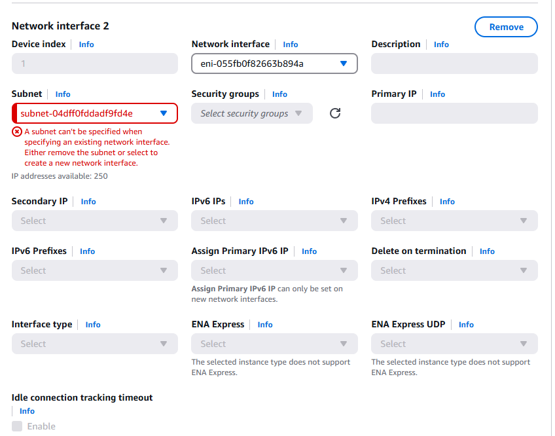555x436 pixels.
Task: Open the IPv6 Prefixes dropdown
Action: [x=94, y=270]
